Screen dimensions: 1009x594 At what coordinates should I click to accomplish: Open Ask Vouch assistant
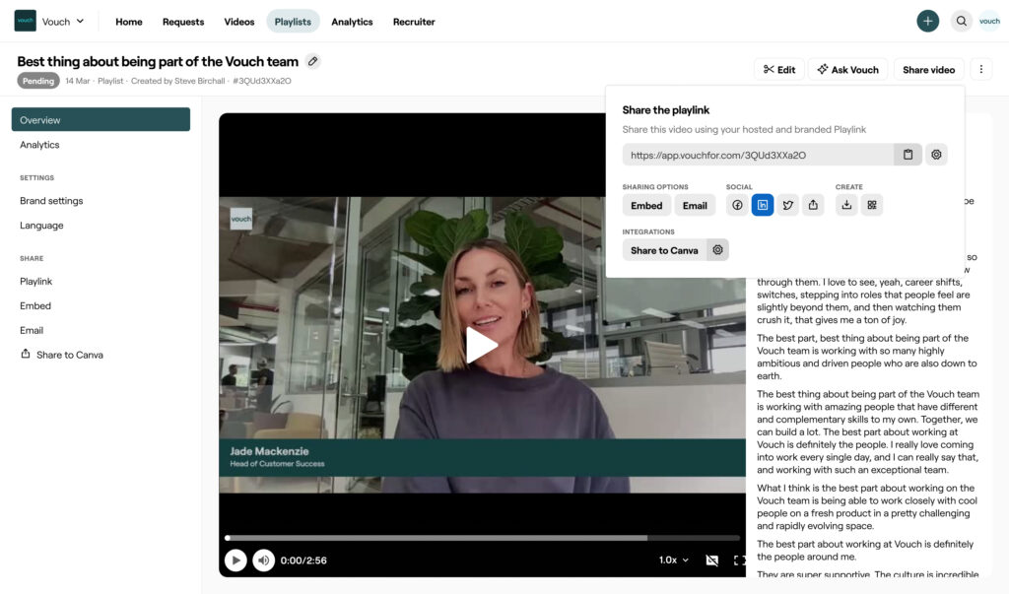(x=847, y=70)
